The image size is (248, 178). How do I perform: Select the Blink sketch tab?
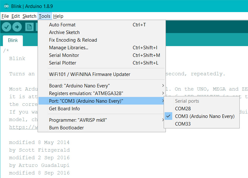tap(13, 40)
